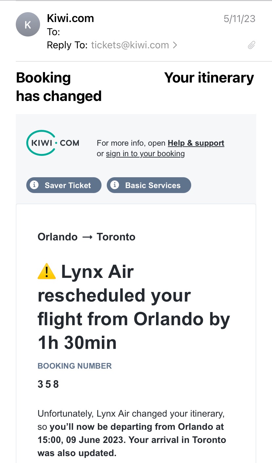
Task: Tap the 'To:' recipient line
Action: coord(54,32)
